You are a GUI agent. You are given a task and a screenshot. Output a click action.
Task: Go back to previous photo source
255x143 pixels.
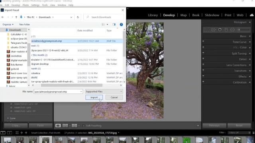[22, 133]
